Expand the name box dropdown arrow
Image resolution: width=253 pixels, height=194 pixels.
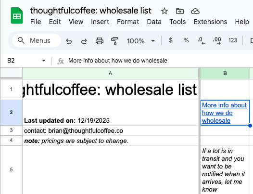[x=44, y=61]
